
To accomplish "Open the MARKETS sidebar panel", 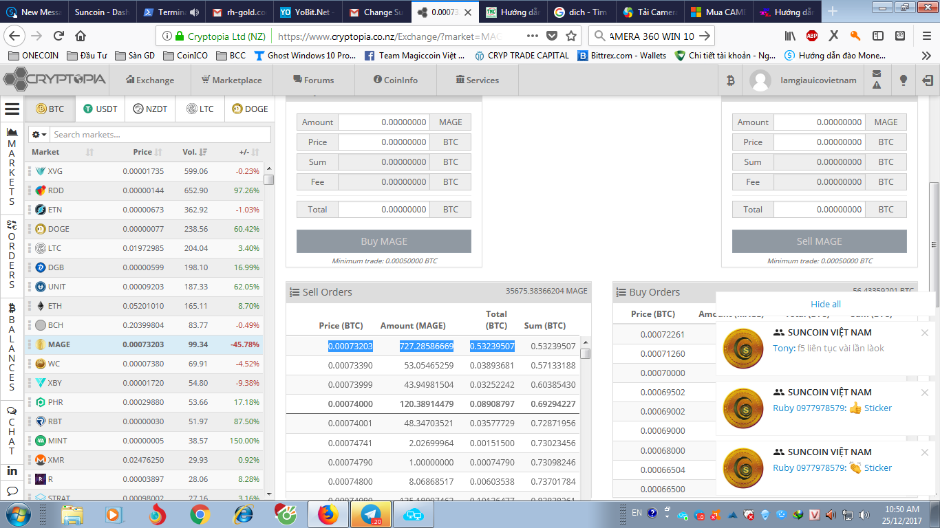I will tap(12, 166).
